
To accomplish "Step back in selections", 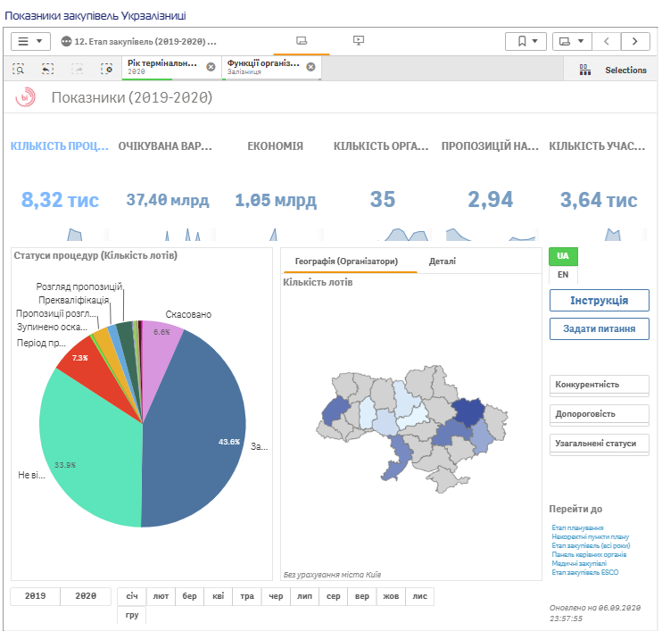I will coord(47,69).
